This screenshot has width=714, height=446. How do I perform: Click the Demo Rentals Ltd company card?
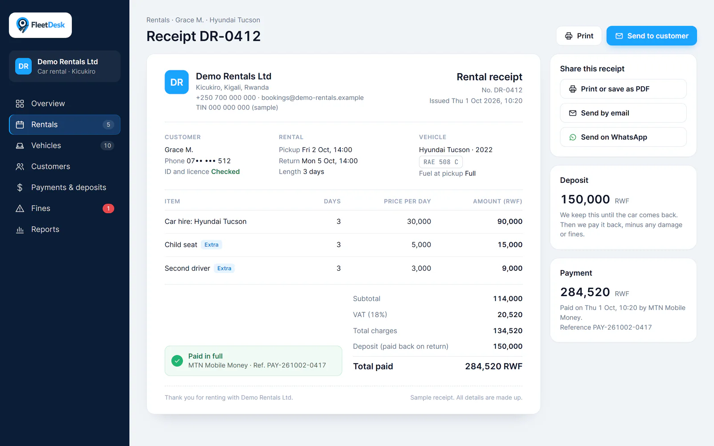tap(65, 66)
